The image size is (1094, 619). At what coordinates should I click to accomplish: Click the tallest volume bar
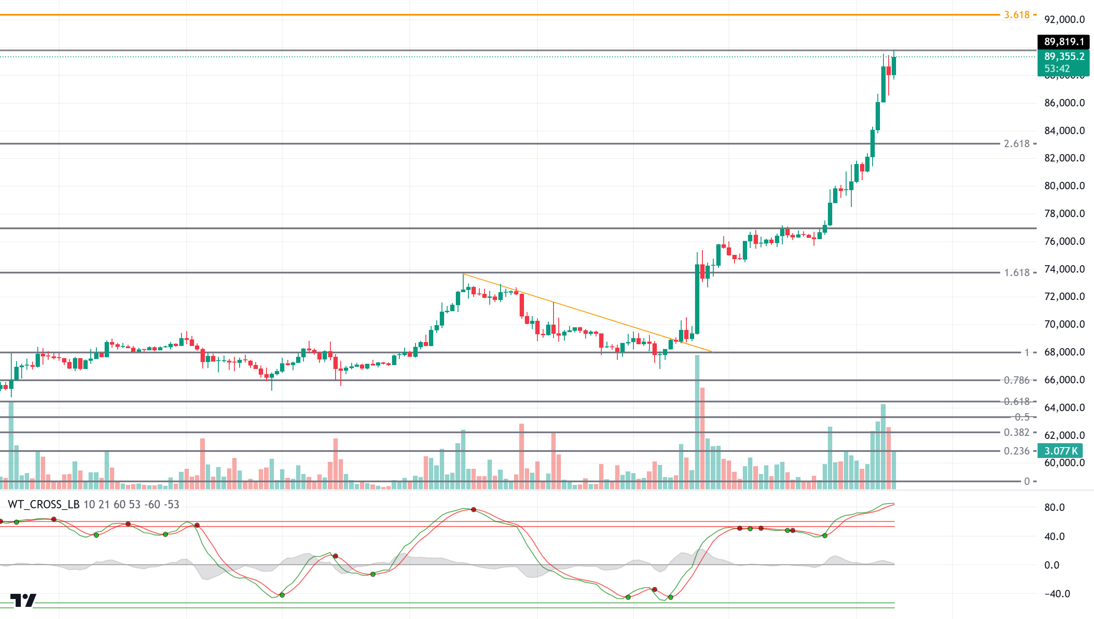(697, 422)
